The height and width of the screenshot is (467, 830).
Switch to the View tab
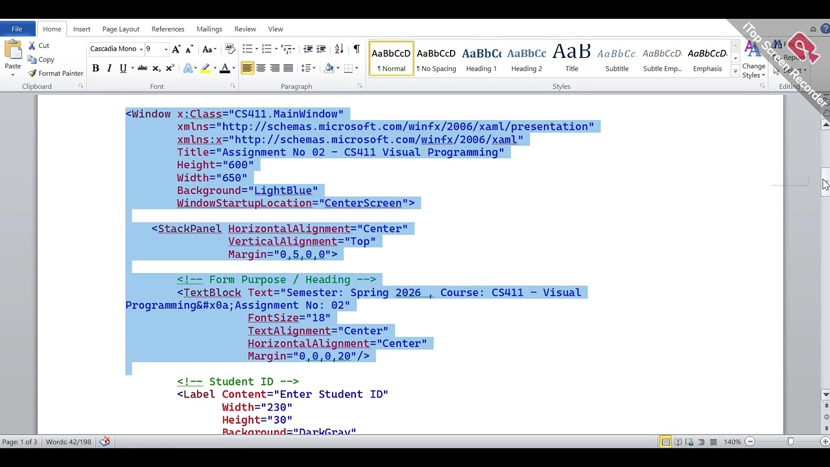click(276, 29)
